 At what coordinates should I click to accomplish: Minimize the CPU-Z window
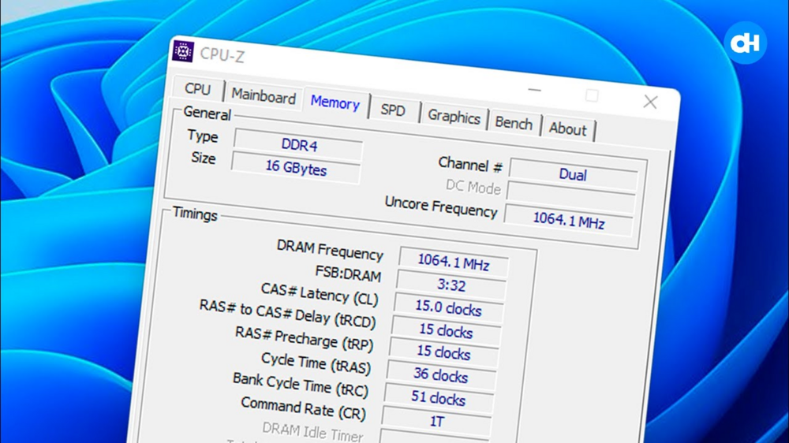click(x=535, y=90)
